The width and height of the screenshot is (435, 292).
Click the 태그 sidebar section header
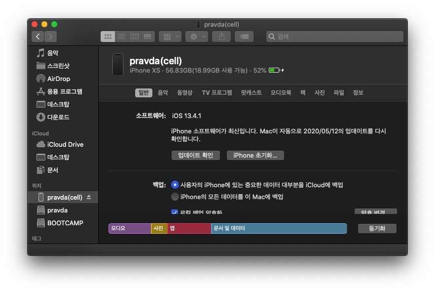coord(36,238)
